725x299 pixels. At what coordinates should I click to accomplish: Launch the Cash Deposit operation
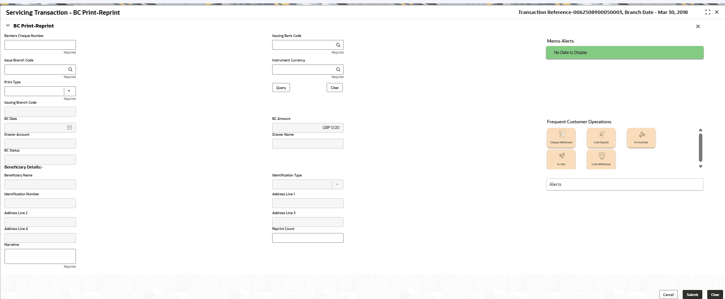[x=601, y=138]
